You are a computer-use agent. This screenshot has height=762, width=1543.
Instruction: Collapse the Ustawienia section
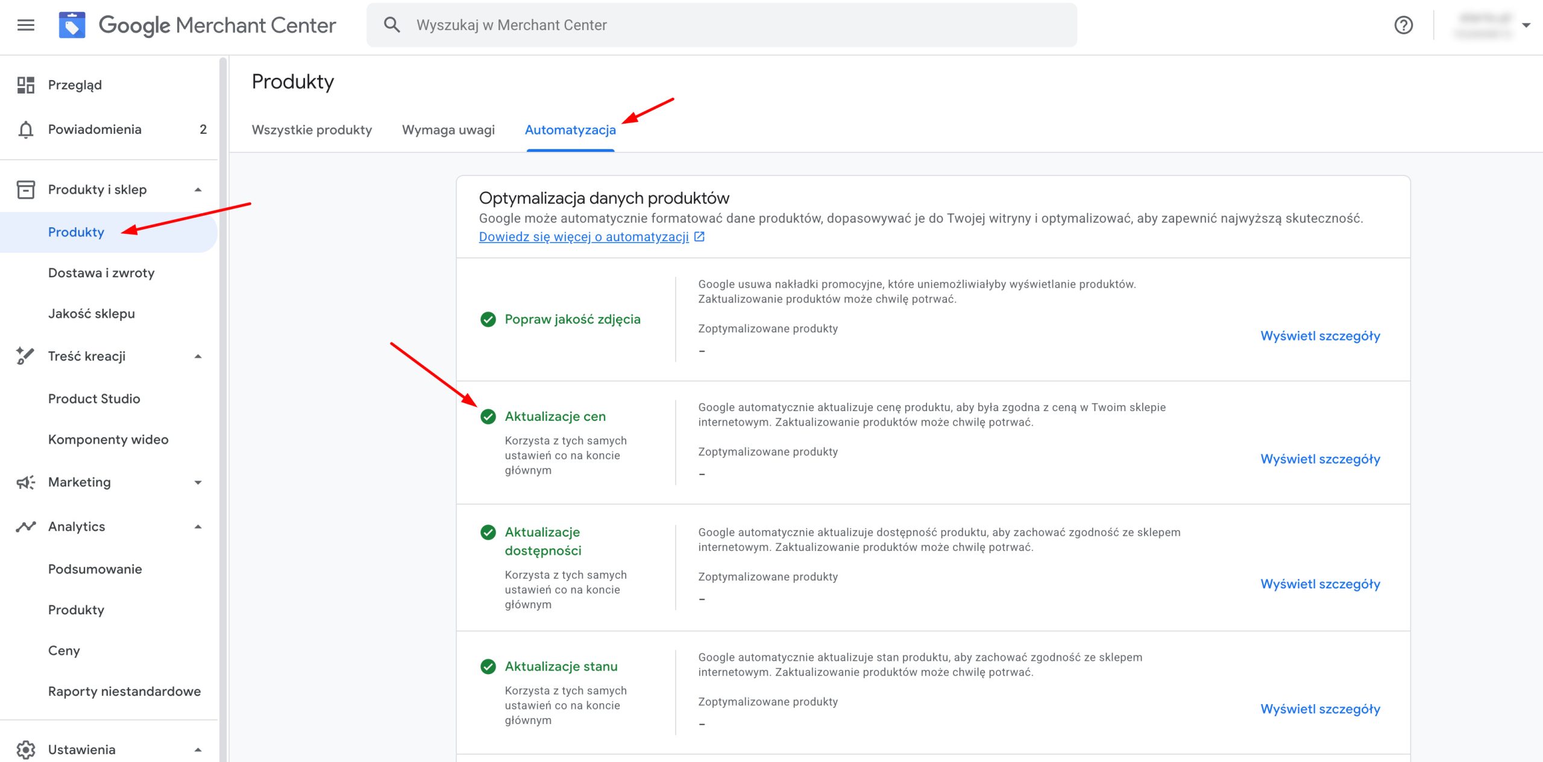coord(198,750)
